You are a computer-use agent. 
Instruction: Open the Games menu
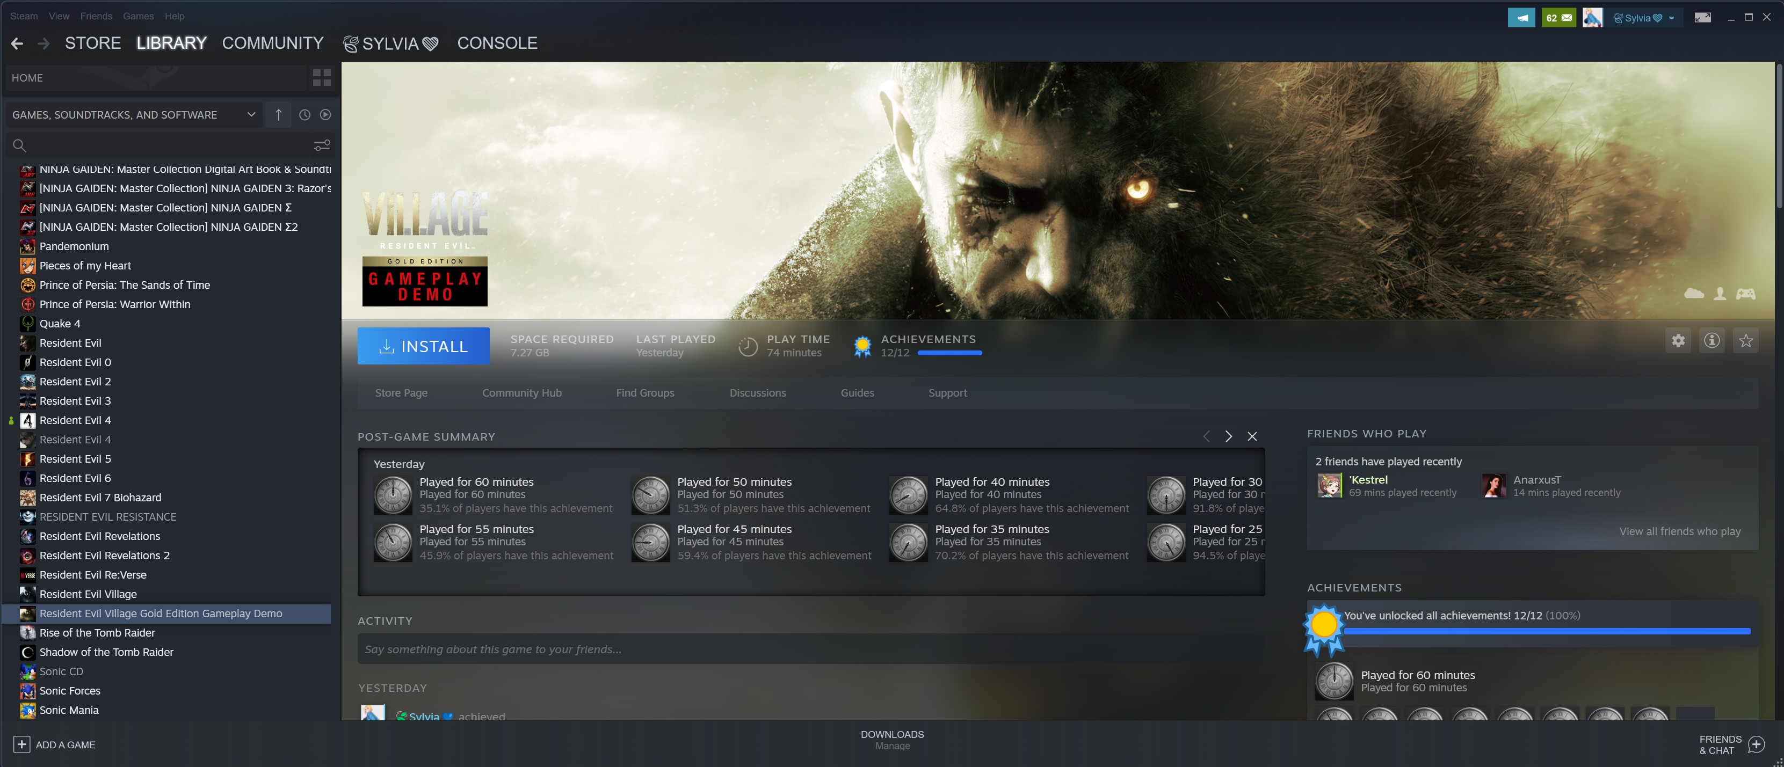point(138,16)
